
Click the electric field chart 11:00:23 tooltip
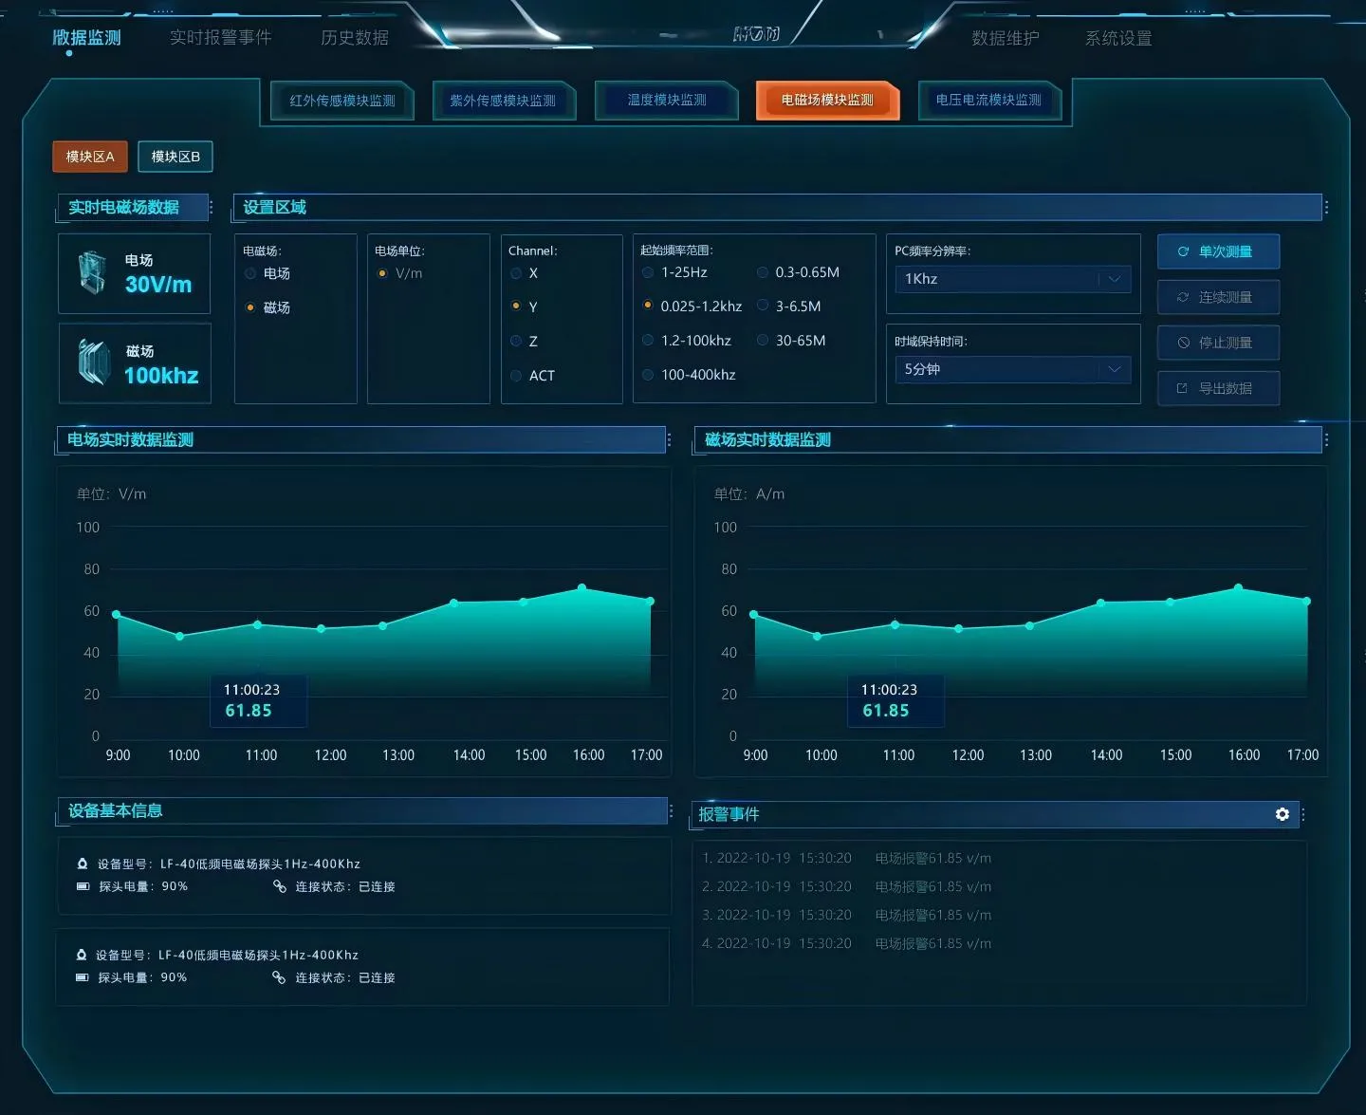click(259, 700)
